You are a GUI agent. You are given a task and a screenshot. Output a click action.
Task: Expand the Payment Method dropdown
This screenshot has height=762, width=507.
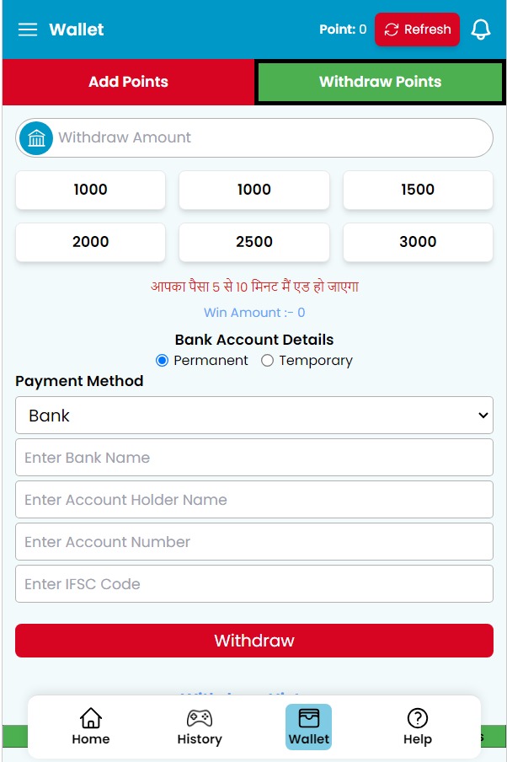coord(254,416)
